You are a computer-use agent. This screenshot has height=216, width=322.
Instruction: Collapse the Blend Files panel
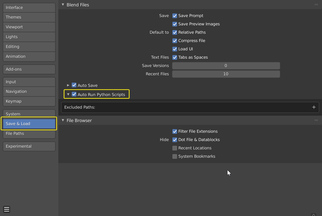pos(63,5)
